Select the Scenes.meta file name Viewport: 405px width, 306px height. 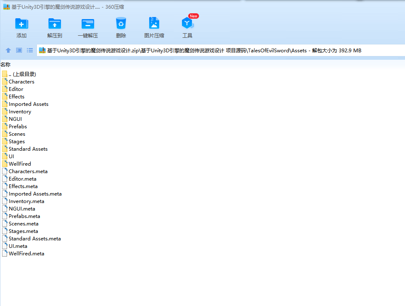click(24, 224)
